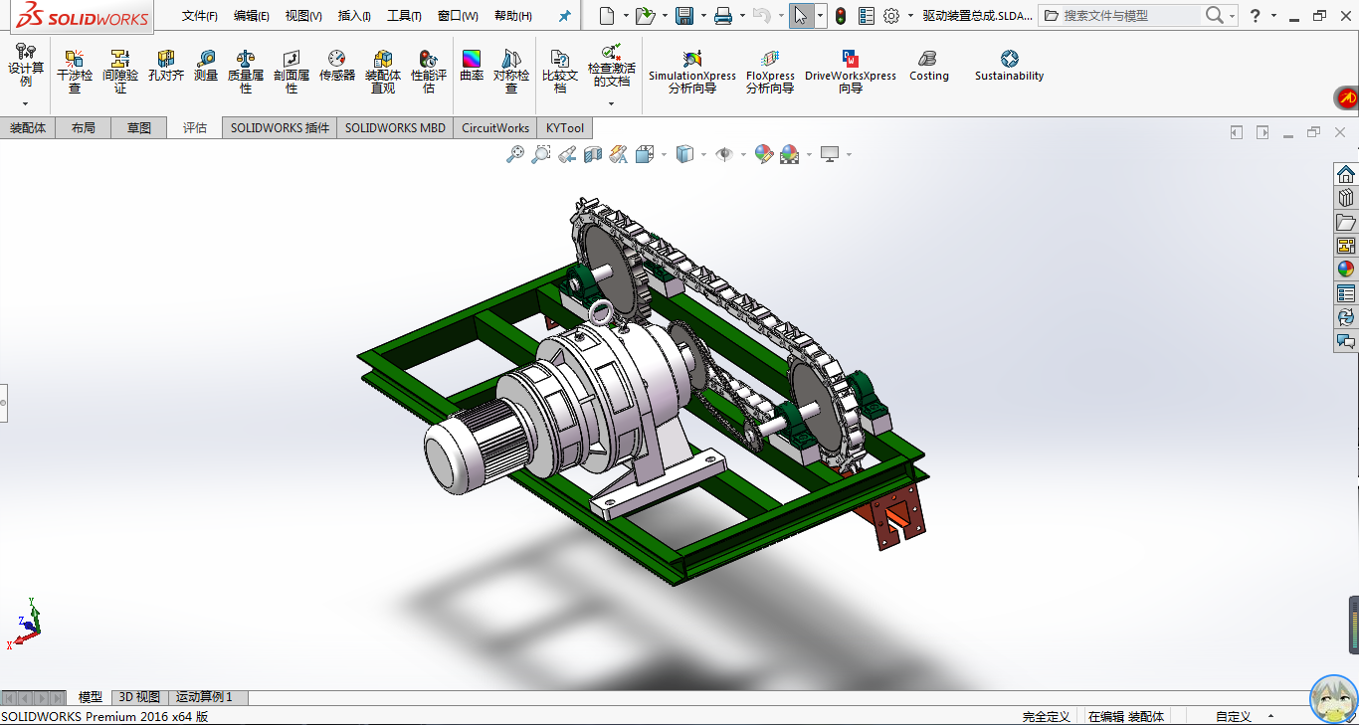This screenshot has width=1359, height=725.
Task: Print the document
Action: coord(723,16)
